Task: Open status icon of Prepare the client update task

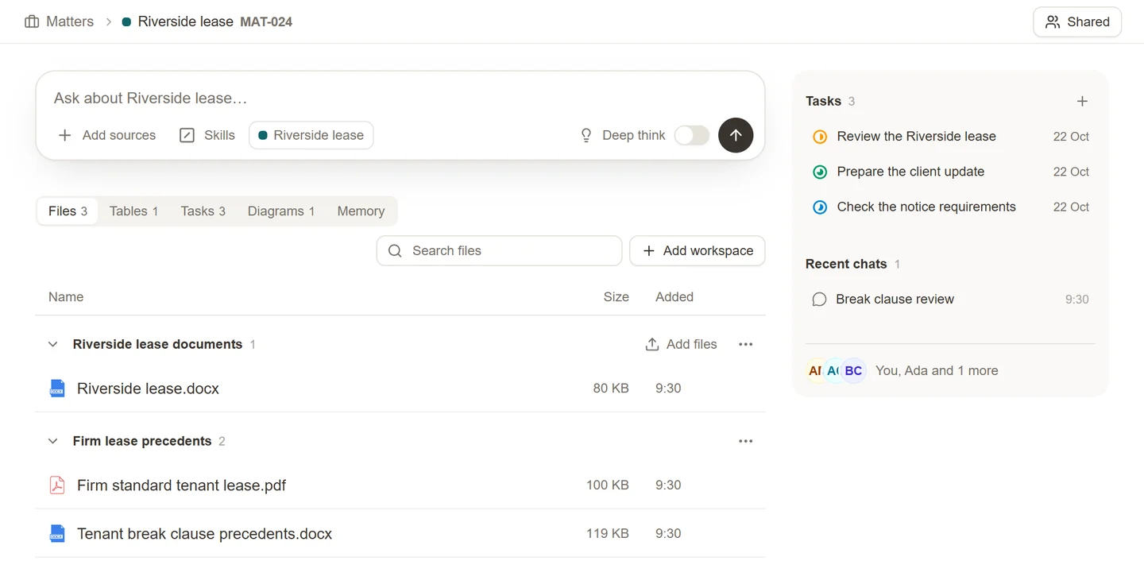Action: pyautogui.click(x=820, y=172)
